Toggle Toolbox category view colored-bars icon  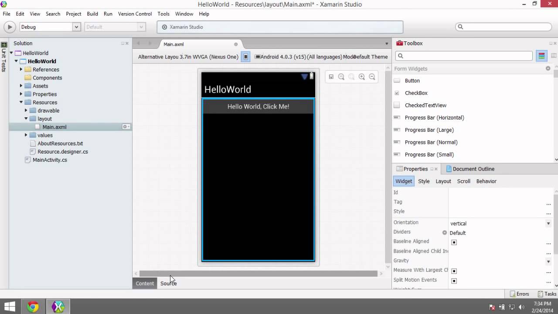(x=541, y=56)
